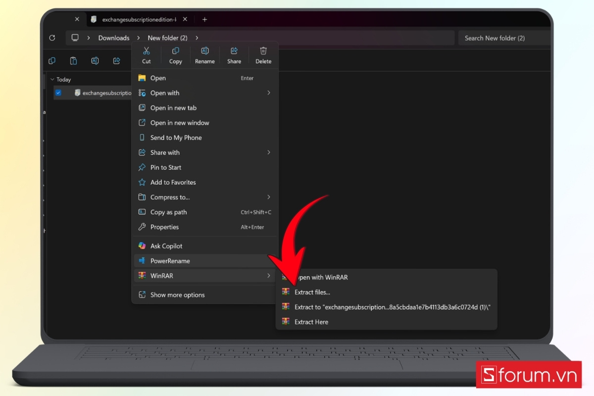Viewport: 594px width, 396px height.
Task: Choose Open in new tab
Action: pyautogui.click(x=205, y=108)
